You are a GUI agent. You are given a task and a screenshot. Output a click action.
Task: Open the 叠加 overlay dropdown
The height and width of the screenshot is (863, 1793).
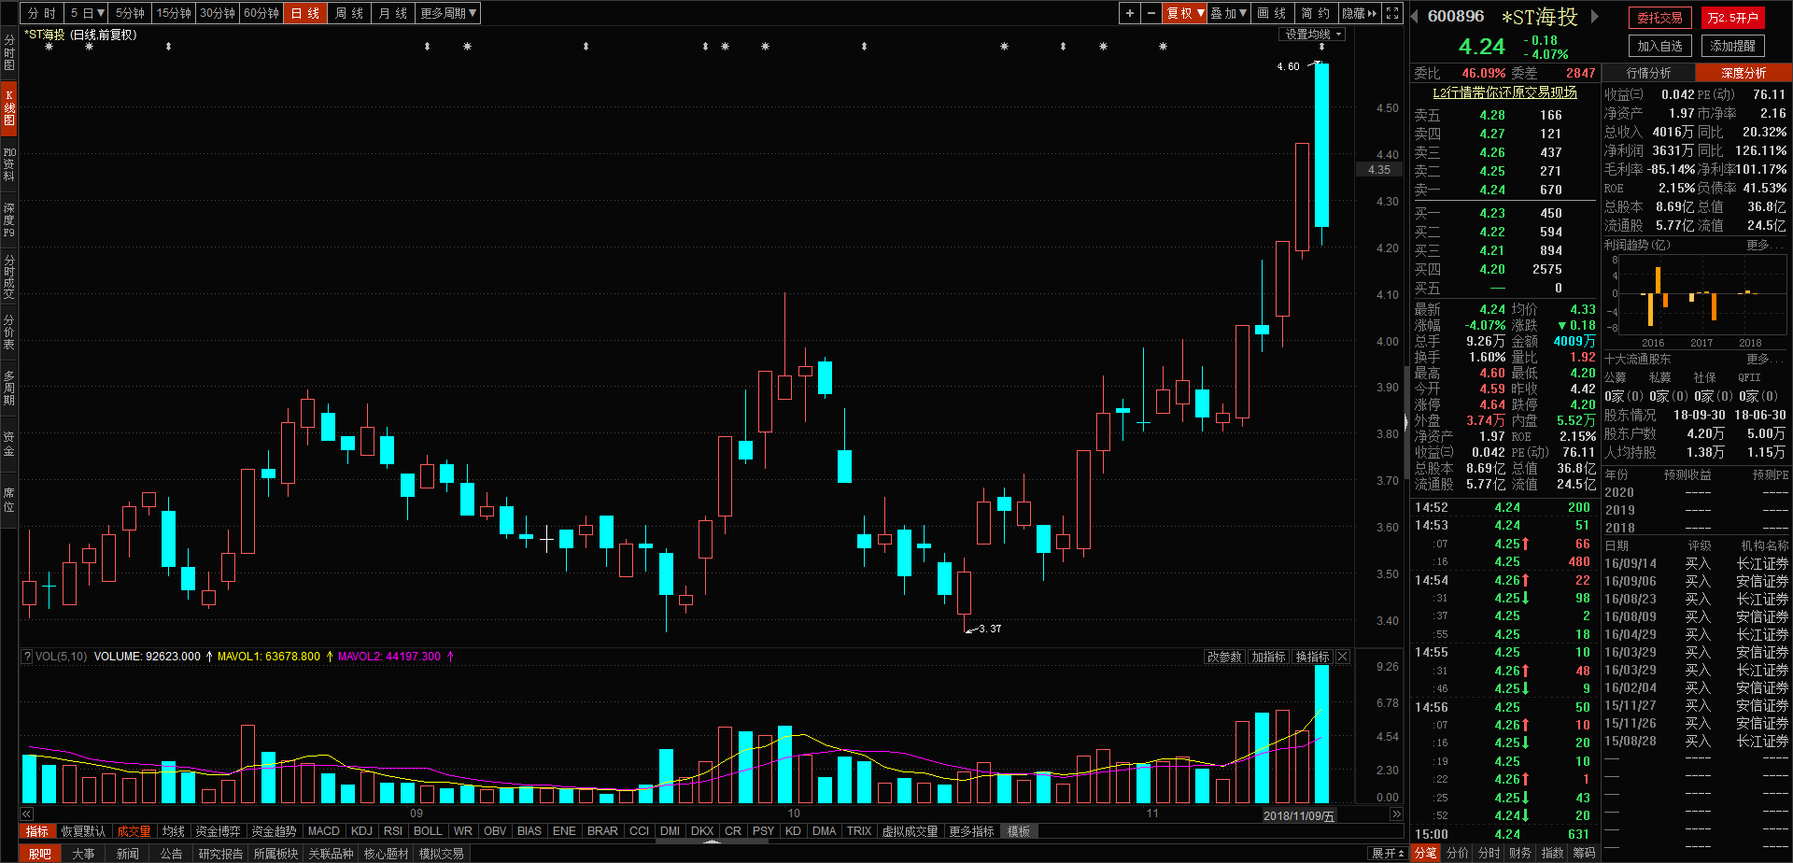coord(1228,13)
